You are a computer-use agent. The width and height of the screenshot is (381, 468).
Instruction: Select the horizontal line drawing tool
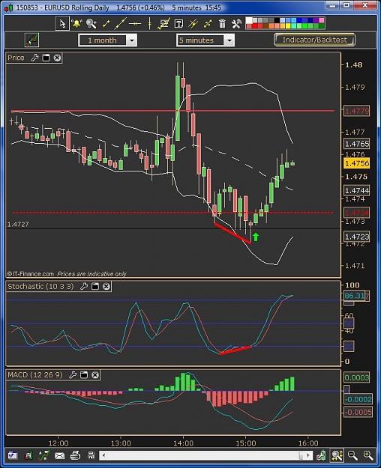[135, 23]
